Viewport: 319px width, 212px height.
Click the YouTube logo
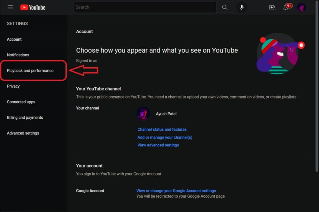coord(33,7)
